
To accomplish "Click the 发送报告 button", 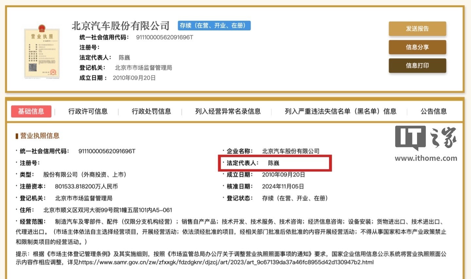I will pyautogui.click(x=417, y=29).
